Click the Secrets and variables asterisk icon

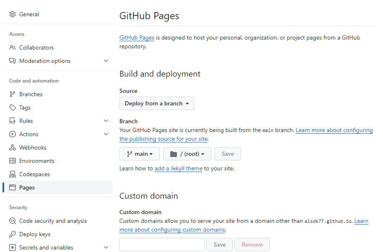tap(13, 247)
